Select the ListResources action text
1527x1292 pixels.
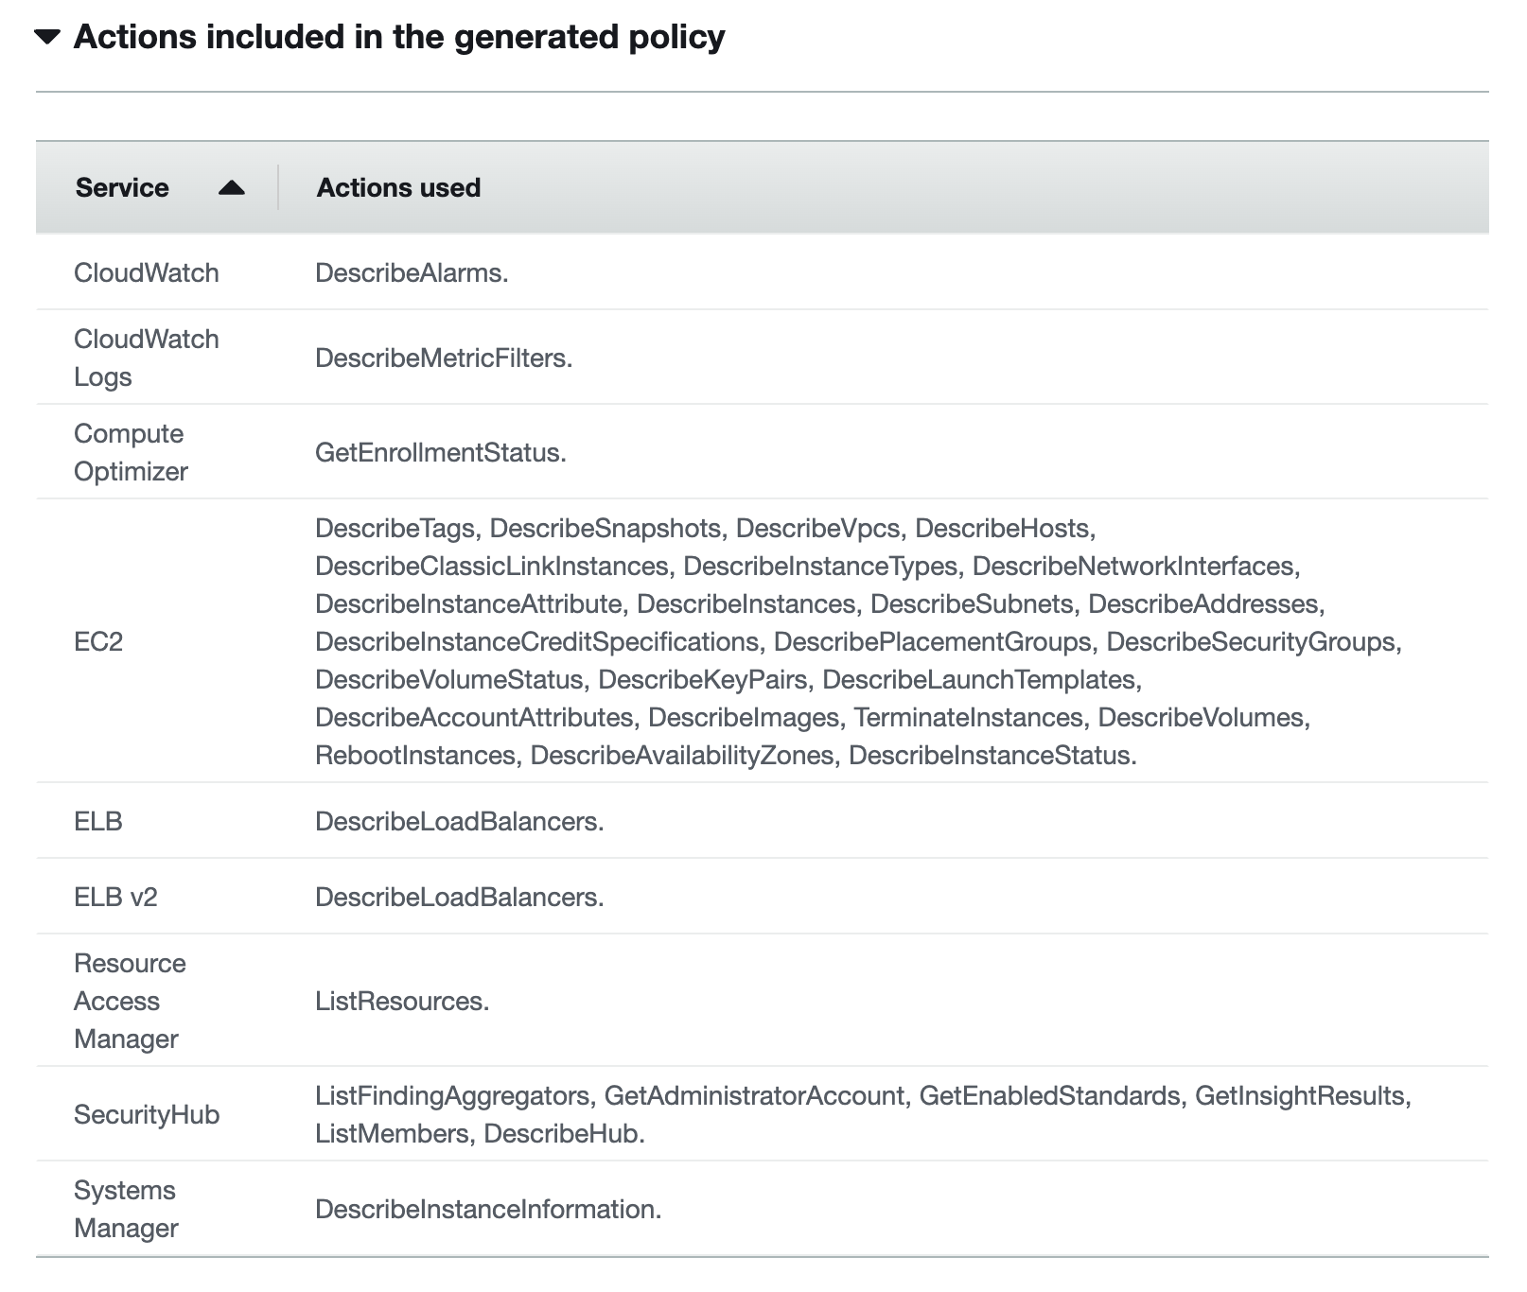402,1001
